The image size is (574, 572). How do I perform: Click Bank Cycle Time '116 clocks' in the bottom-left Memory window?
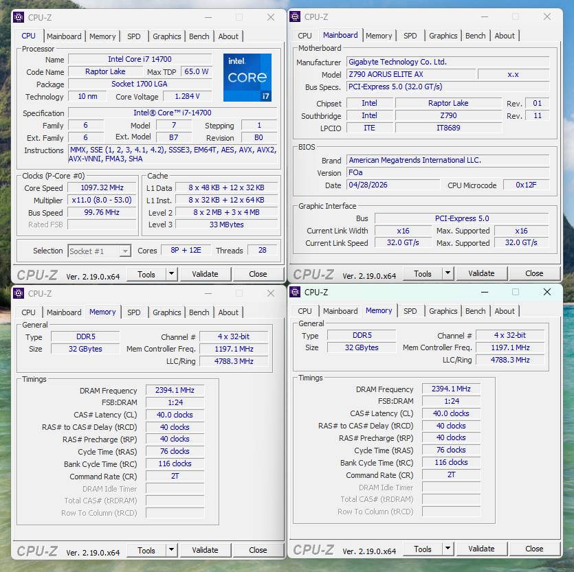click(x=175, y=464)
